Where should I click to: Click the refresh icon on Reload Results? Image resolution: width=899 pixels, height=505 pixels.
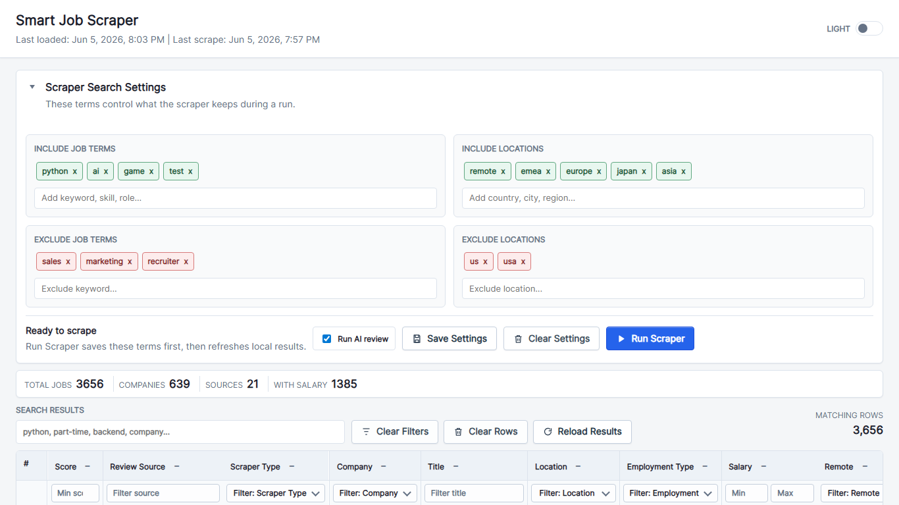click(548, 432)
